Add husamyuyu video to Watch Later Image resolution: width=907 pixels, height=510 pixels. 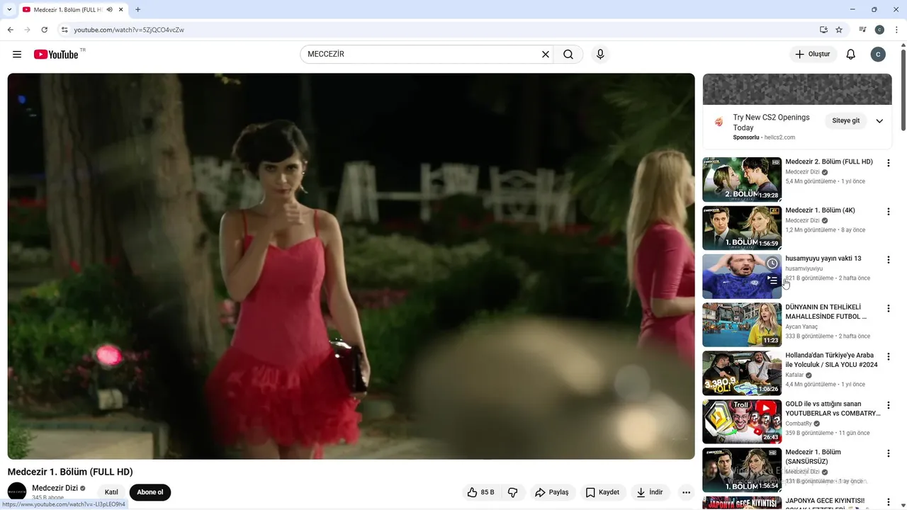click(772, 263)
